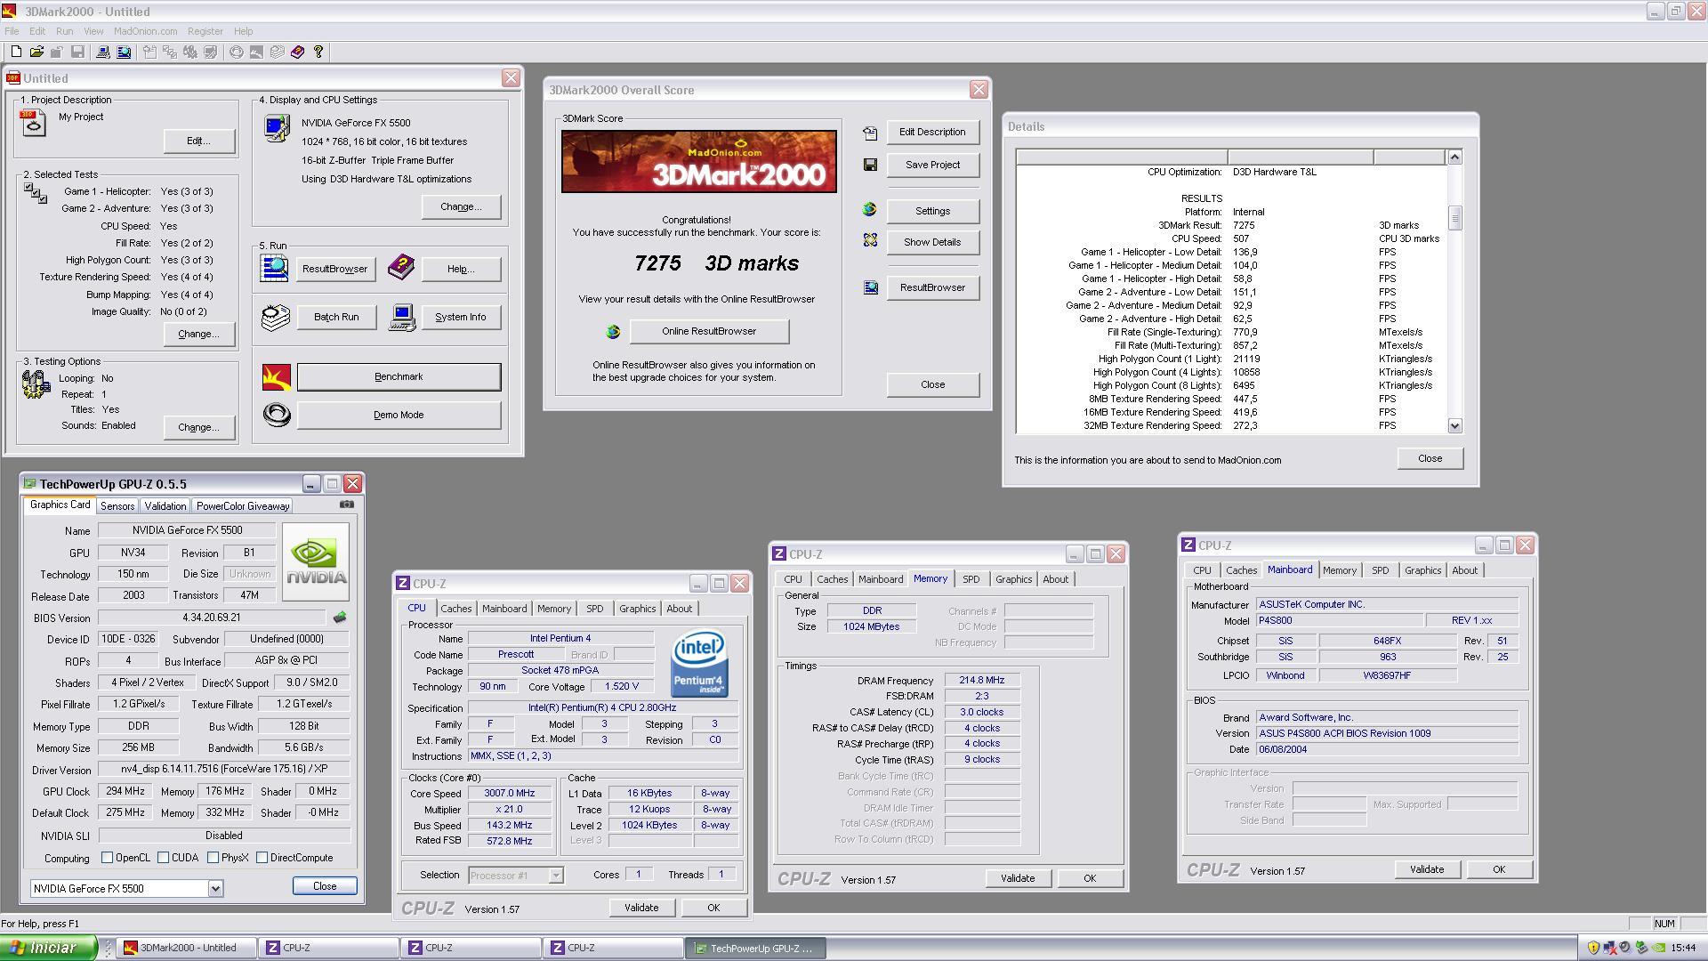Open the PowerColor Giveaway tab

click(x=243, y=506)
